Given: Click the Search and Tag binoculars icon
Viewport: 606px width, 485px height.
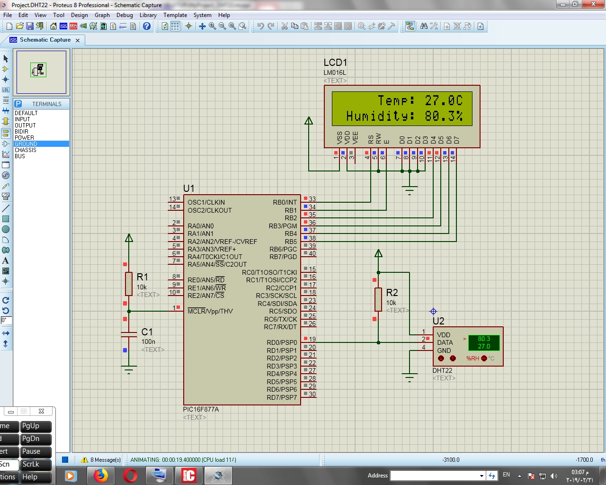Looking at the screenshot, I should (424, 26).
